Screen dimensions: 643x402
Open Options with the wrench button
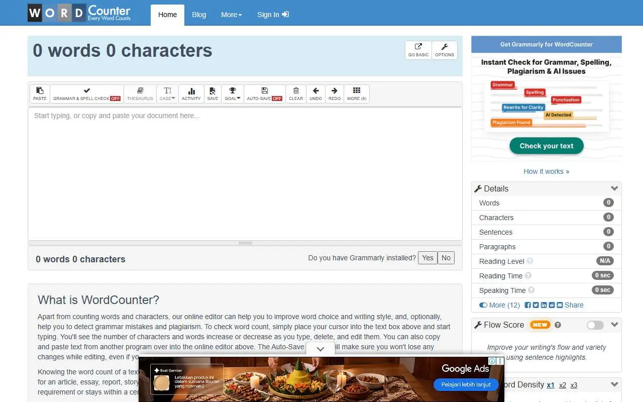click(x=445, y=50)
